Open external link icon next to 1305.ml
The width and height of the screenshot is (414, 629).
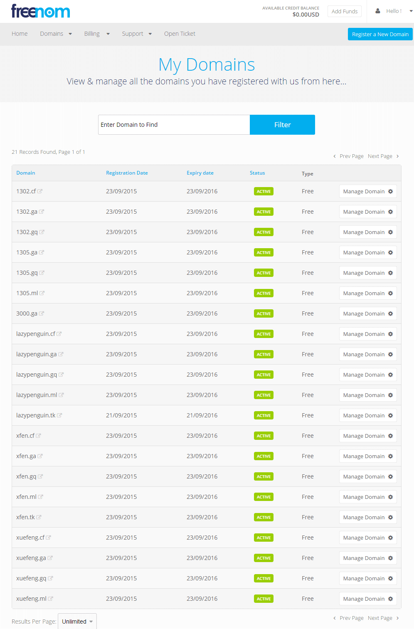tap(42, 293)
